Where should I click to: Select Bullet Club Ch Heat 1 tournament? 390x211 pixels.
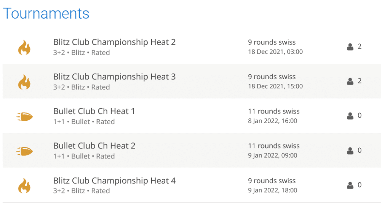(x=94, y=111)
